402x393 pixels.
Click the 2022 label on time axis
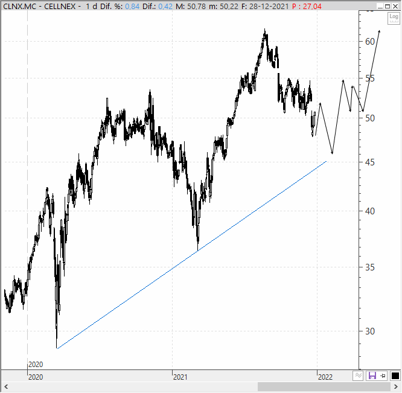(x=325, y=377)
